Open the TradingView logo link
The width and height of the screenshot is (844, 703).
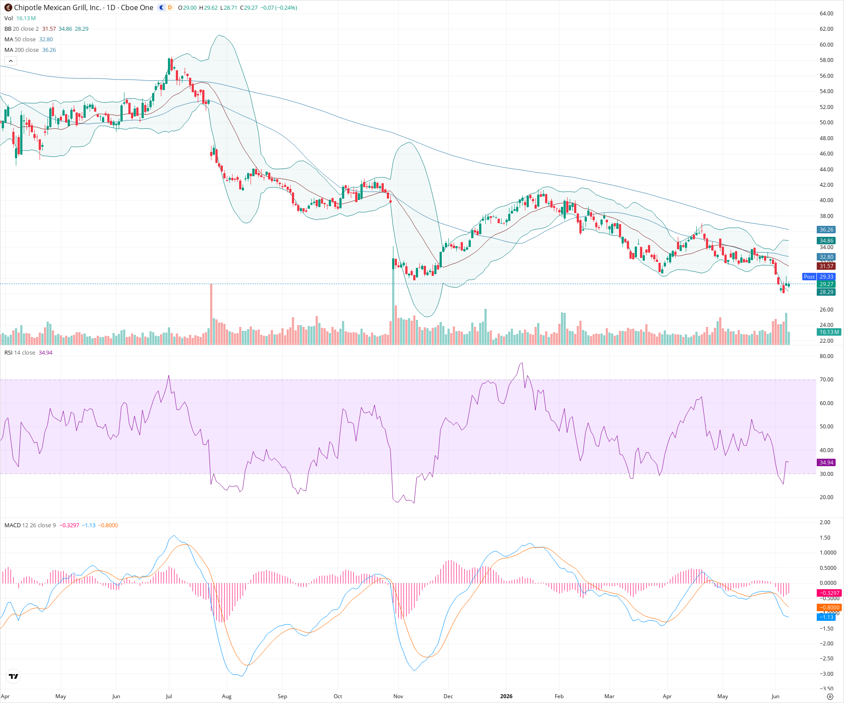(x=14, y=676)
